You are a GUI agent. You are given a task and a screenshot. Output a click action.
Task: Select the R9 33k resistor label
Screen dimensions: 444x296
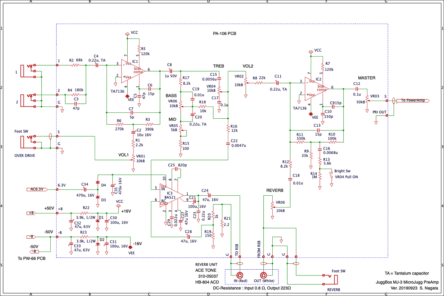(306, 153)
